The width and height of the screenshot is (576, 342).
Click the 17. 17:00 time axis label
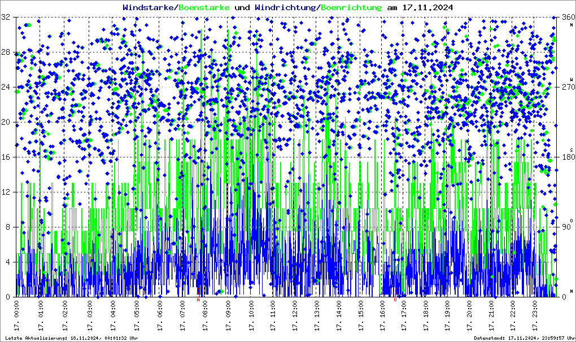pyautogui.click(x=404, y=315)
